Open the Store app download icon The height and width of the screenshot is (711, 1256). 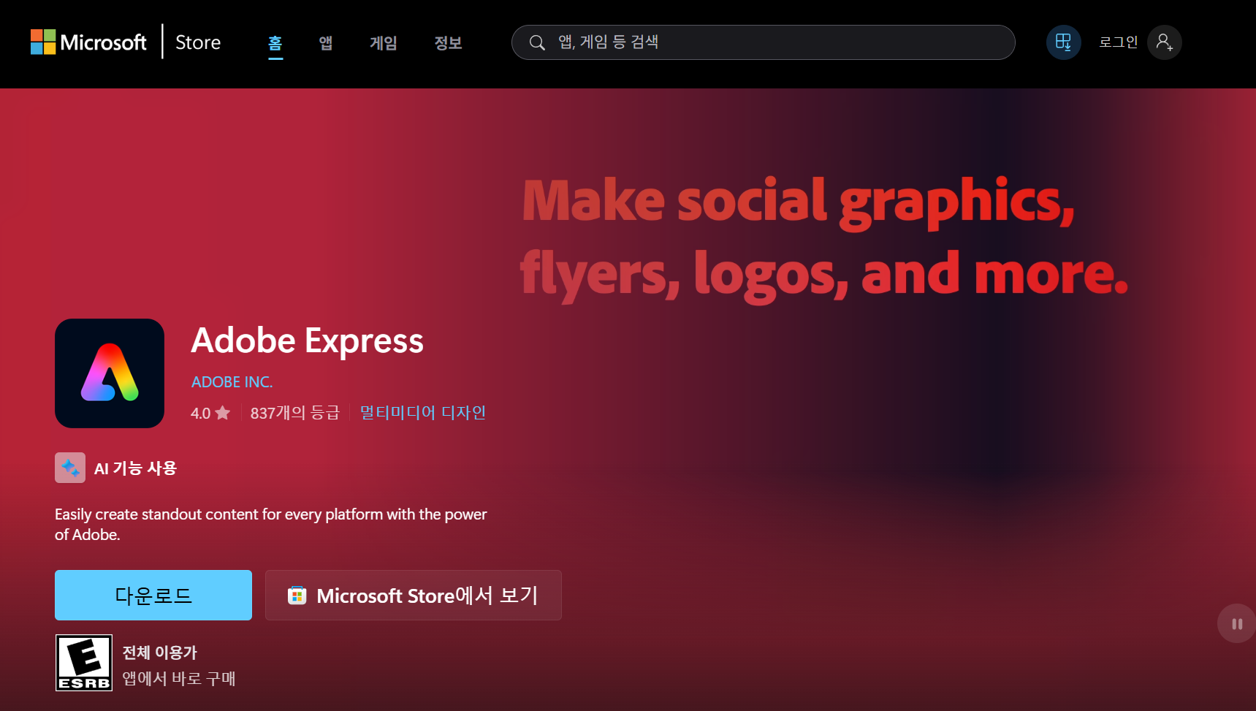(1064, 42)
